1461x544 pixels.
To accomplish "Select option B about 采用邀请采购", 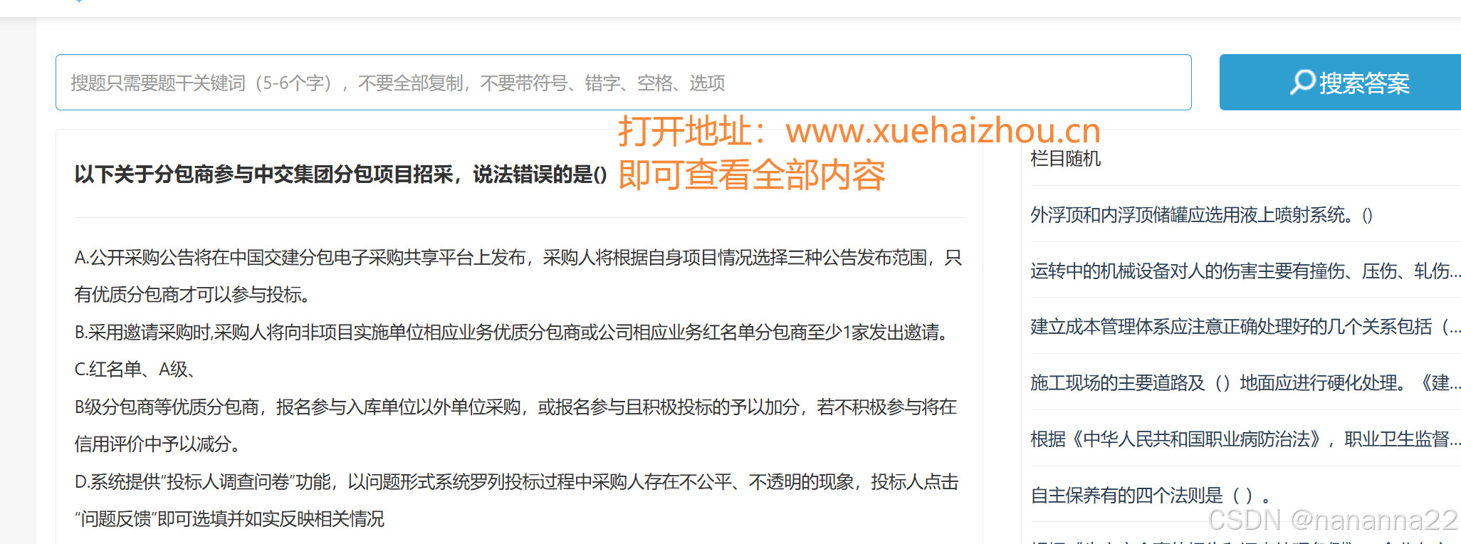I will 510,333.
